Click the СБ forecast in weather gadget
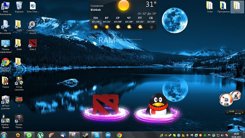The height and width of the screenshot is (138, 245). click(151, 23)
